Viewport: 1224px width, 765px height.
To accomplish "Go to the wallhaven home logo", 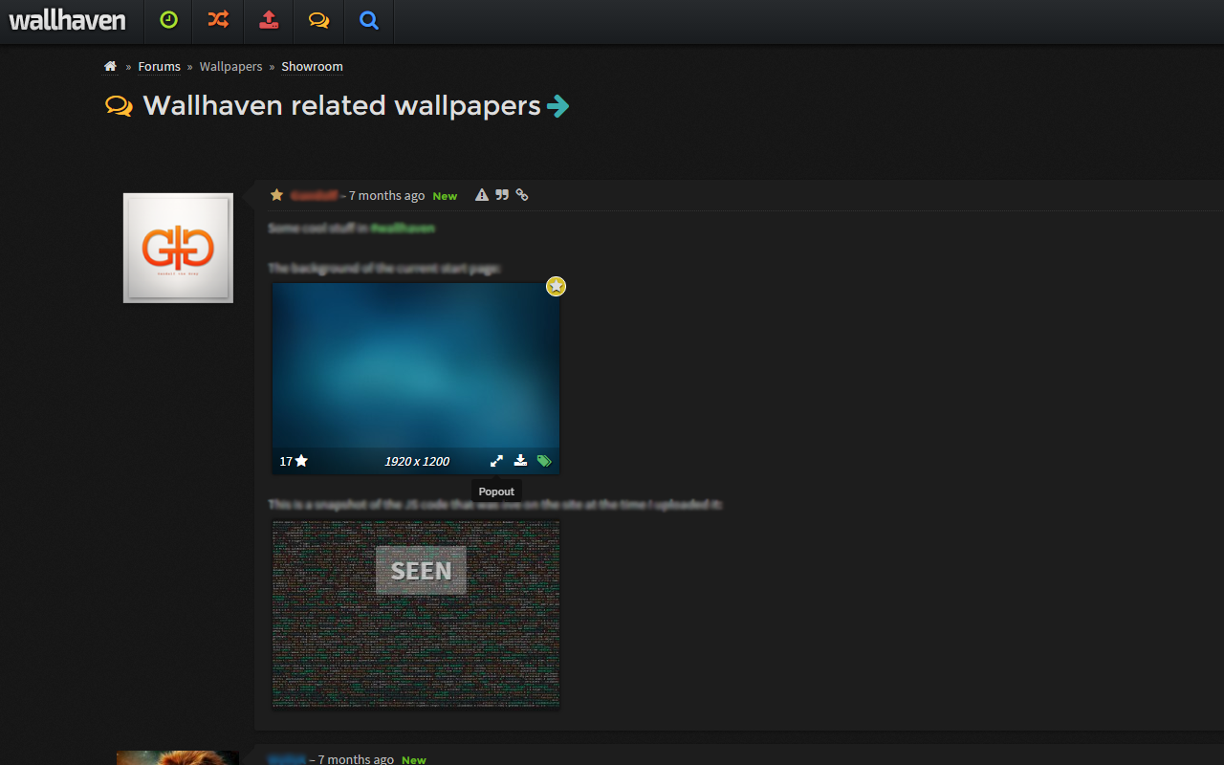I will pyautogui.click(x=67, y=20).
